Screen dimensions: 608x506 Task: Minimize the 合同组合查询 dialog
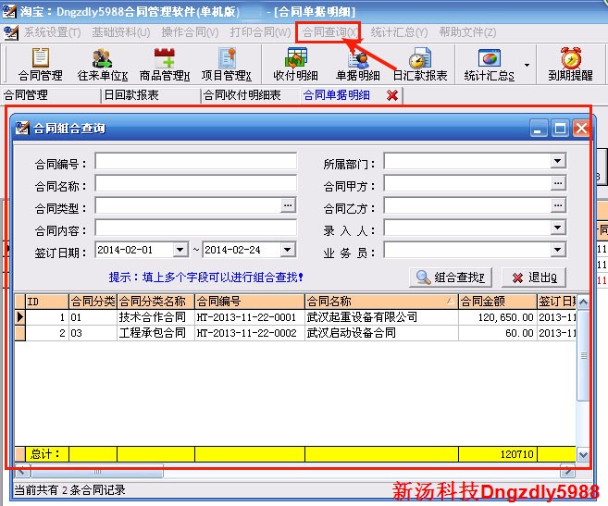[x=539, y=129]
